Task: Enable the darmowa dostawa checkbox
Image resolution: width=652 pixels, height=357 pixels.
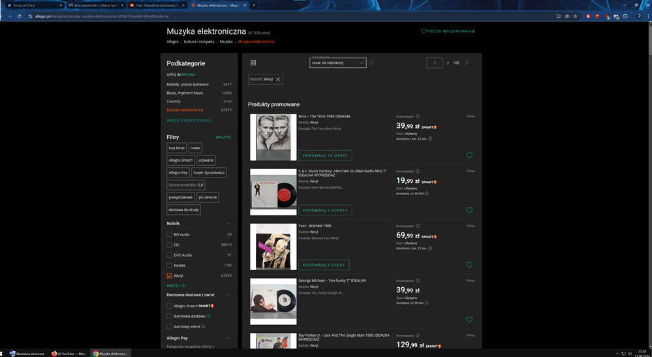Action: (x=170, y=316)
